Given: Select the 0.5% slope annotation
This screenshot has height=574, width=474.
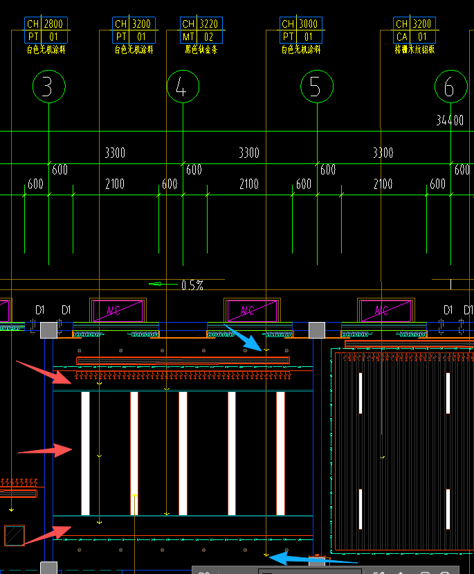Looking at the screenshot, I should [x=192, y=285].
